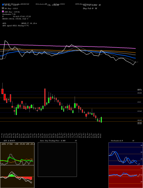Click the MACD histogram chart panel

[x=17, y=177]
